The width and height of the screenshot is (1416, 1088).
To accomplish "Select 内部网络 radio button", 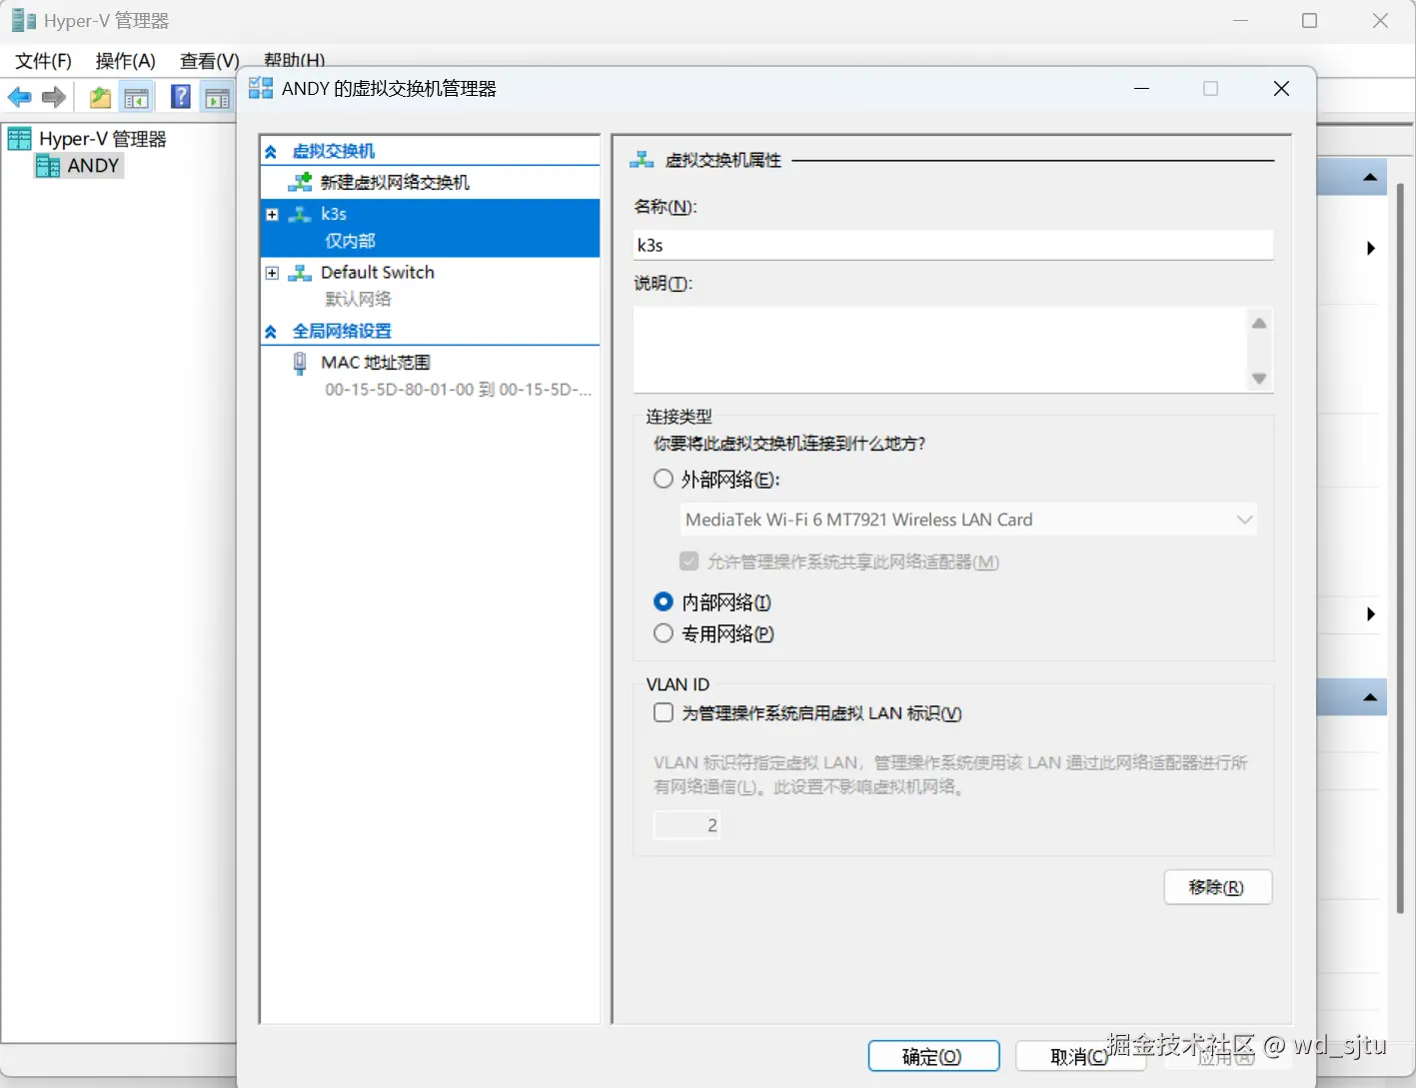I will click(664, 601).
